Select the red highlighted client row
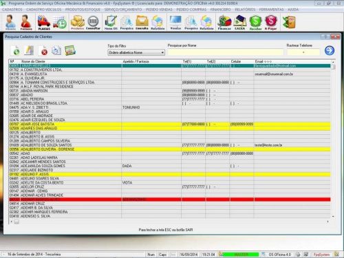 tap(170, 200)
